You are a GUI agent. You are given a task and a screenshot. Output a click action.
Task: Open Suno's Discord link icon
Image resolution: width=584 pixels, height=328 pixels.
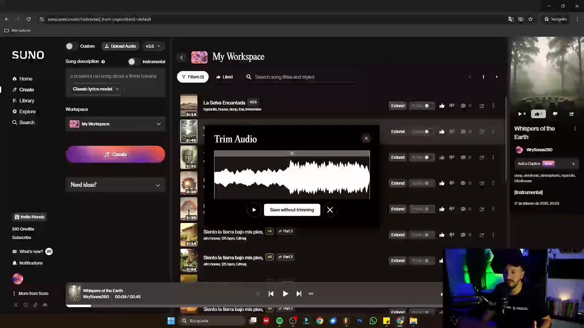pos(45,305)
